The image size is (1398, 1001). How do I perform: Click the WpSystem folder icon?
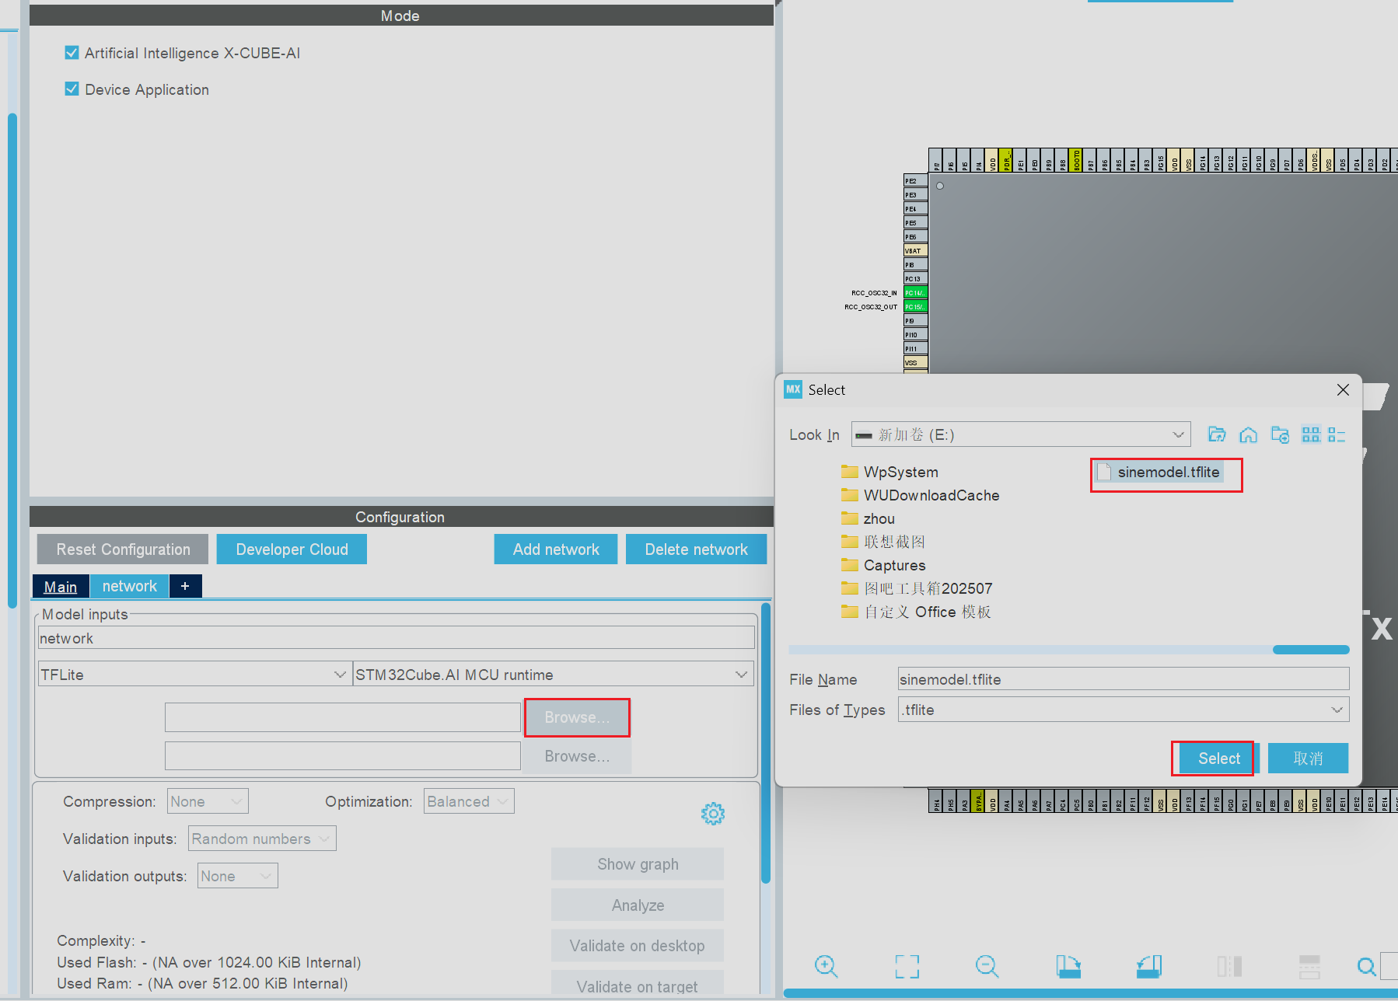[x=849, y=472]
